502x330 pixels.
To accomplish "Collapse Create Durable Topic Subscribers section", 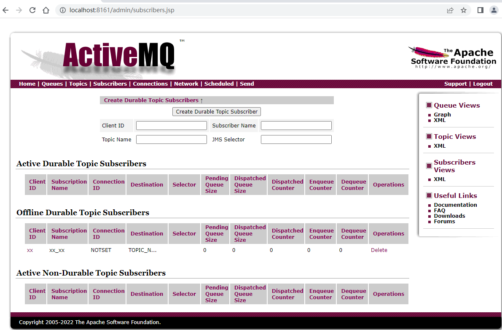I will pos(153,100).
